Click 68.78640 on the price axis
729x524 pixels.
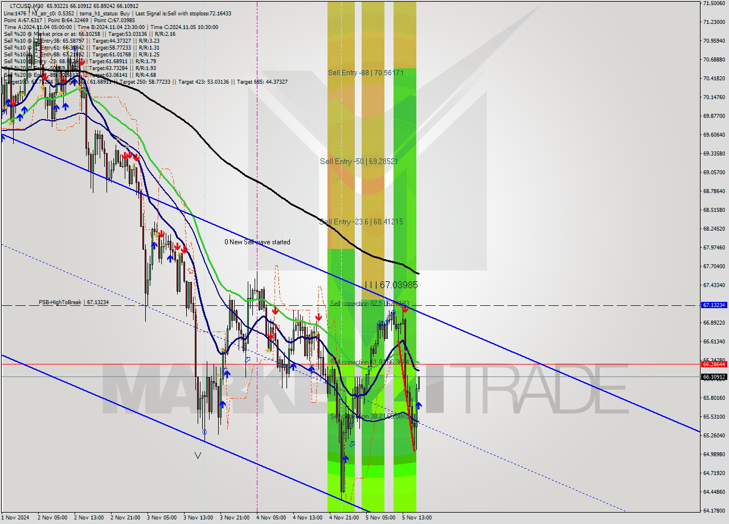pos(714,191)
